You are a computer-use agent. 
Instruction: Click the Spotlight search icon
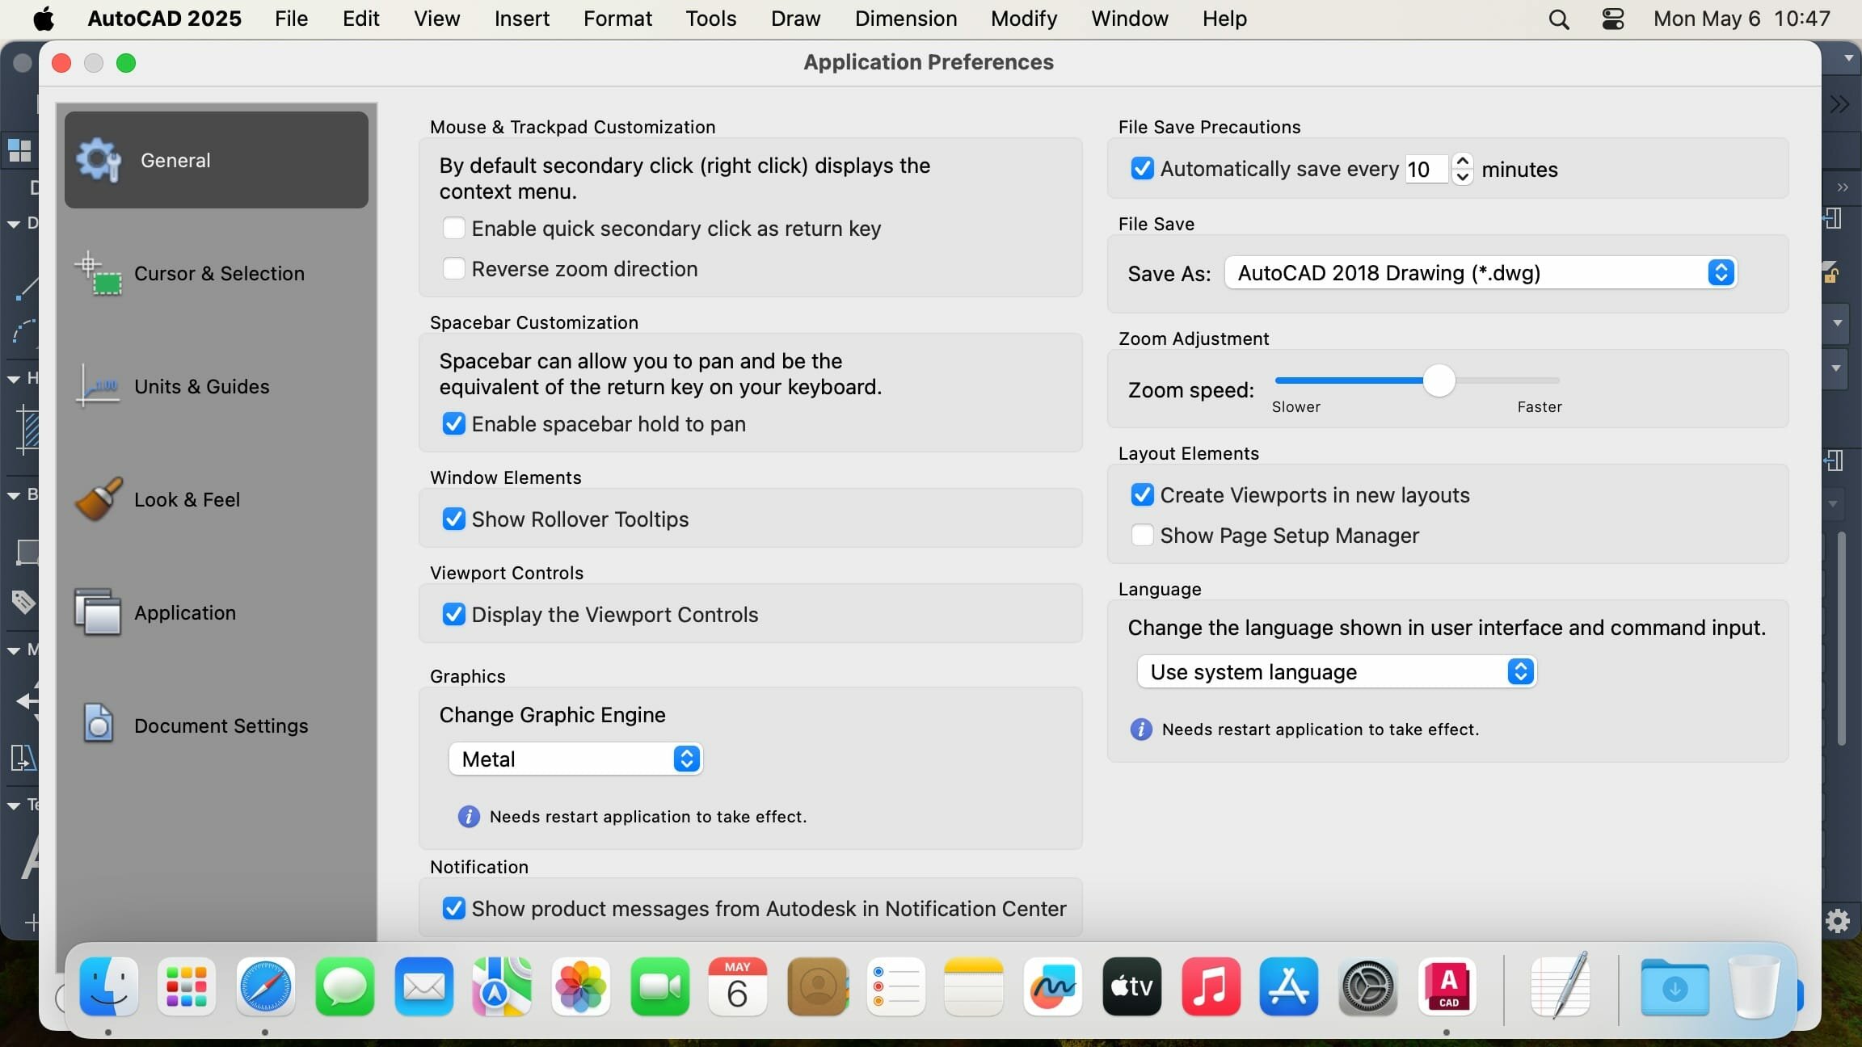1559,19
